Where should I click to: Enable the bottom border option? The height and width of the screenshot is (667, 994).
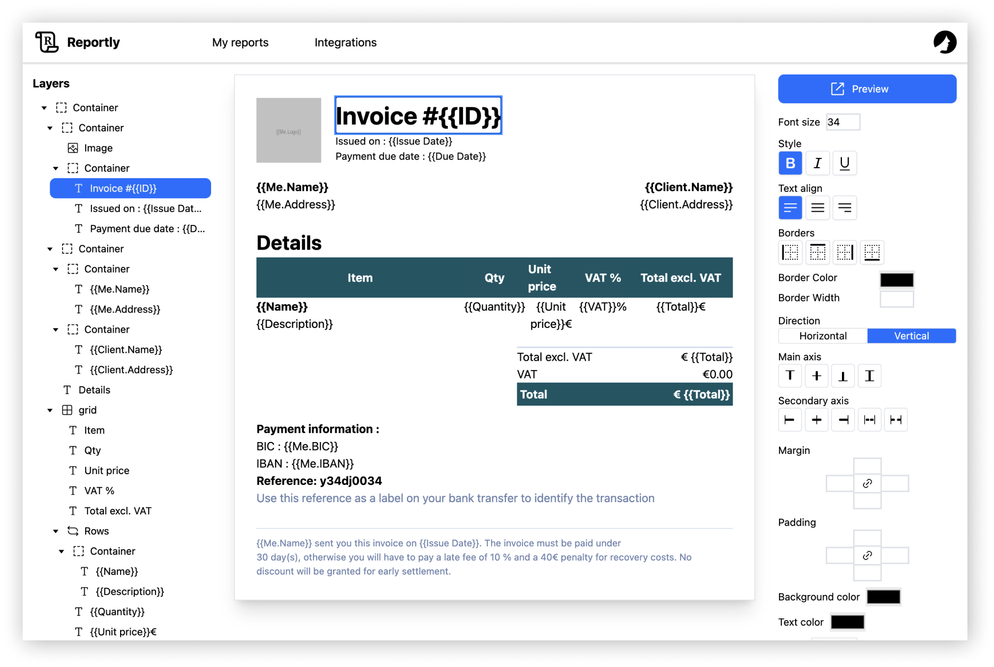[871, 252]
